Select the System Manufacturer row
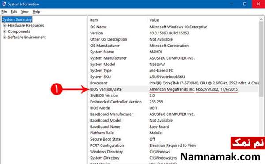The width and height of the screenshot is (265, 164). [x=174, y=58]
